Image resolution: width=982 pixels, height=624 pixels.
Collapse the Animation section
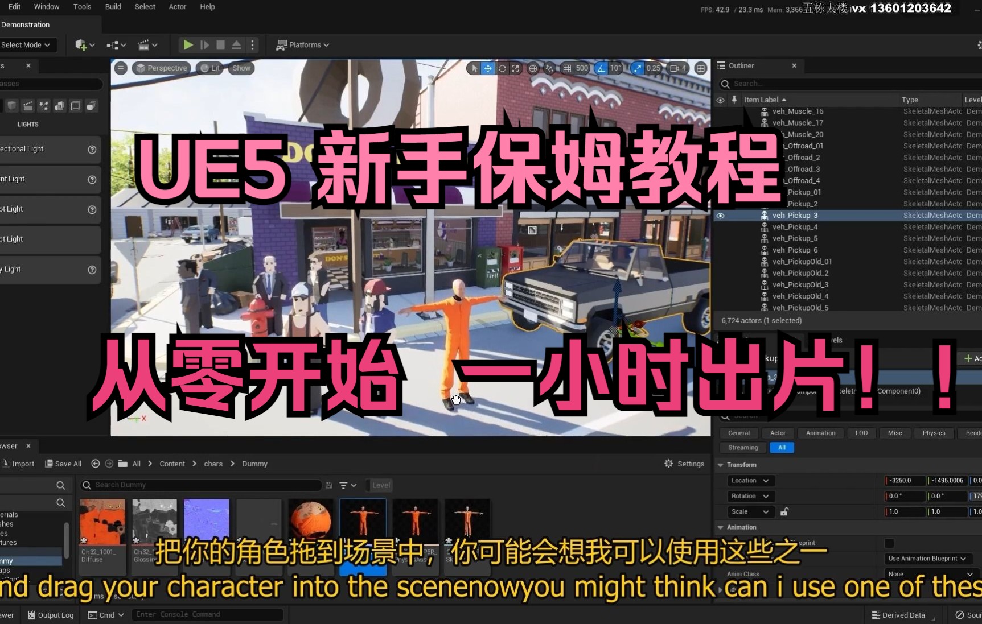721,527
